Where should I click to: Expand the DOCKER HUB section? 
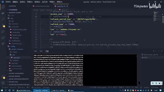13,82
